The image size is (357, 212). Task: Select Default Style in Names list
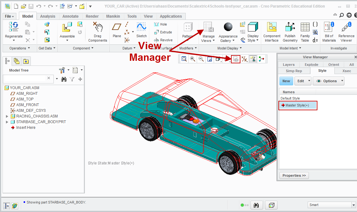tap(290, 98)
